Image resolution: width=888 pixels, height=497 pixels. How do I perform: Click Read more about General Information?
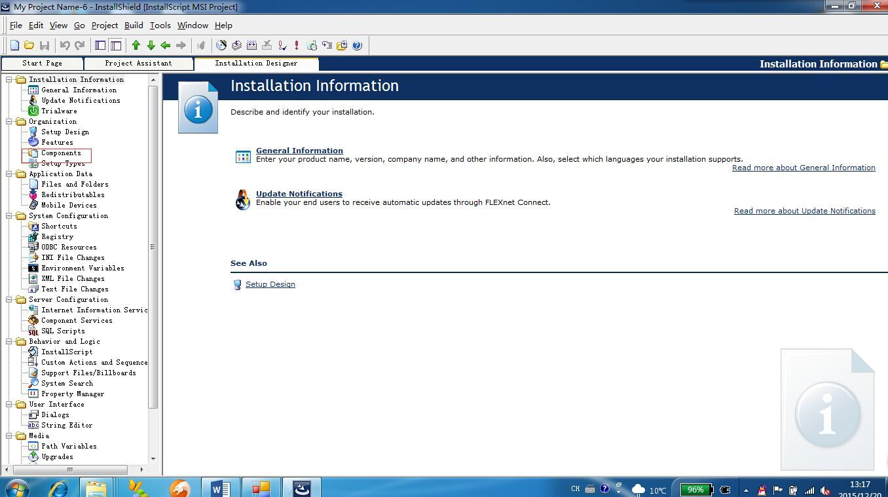[x=804, y=168]
